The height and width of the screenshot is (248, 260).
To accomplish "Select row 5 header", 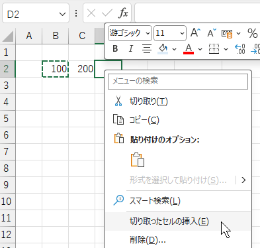I will pyautogui.click(x=7, y=119).
